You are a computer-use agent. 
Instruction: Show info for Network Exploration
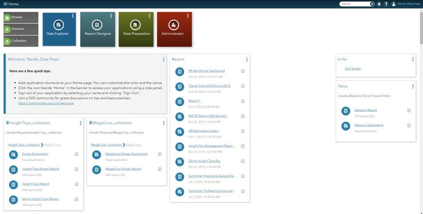click(409, 125)
